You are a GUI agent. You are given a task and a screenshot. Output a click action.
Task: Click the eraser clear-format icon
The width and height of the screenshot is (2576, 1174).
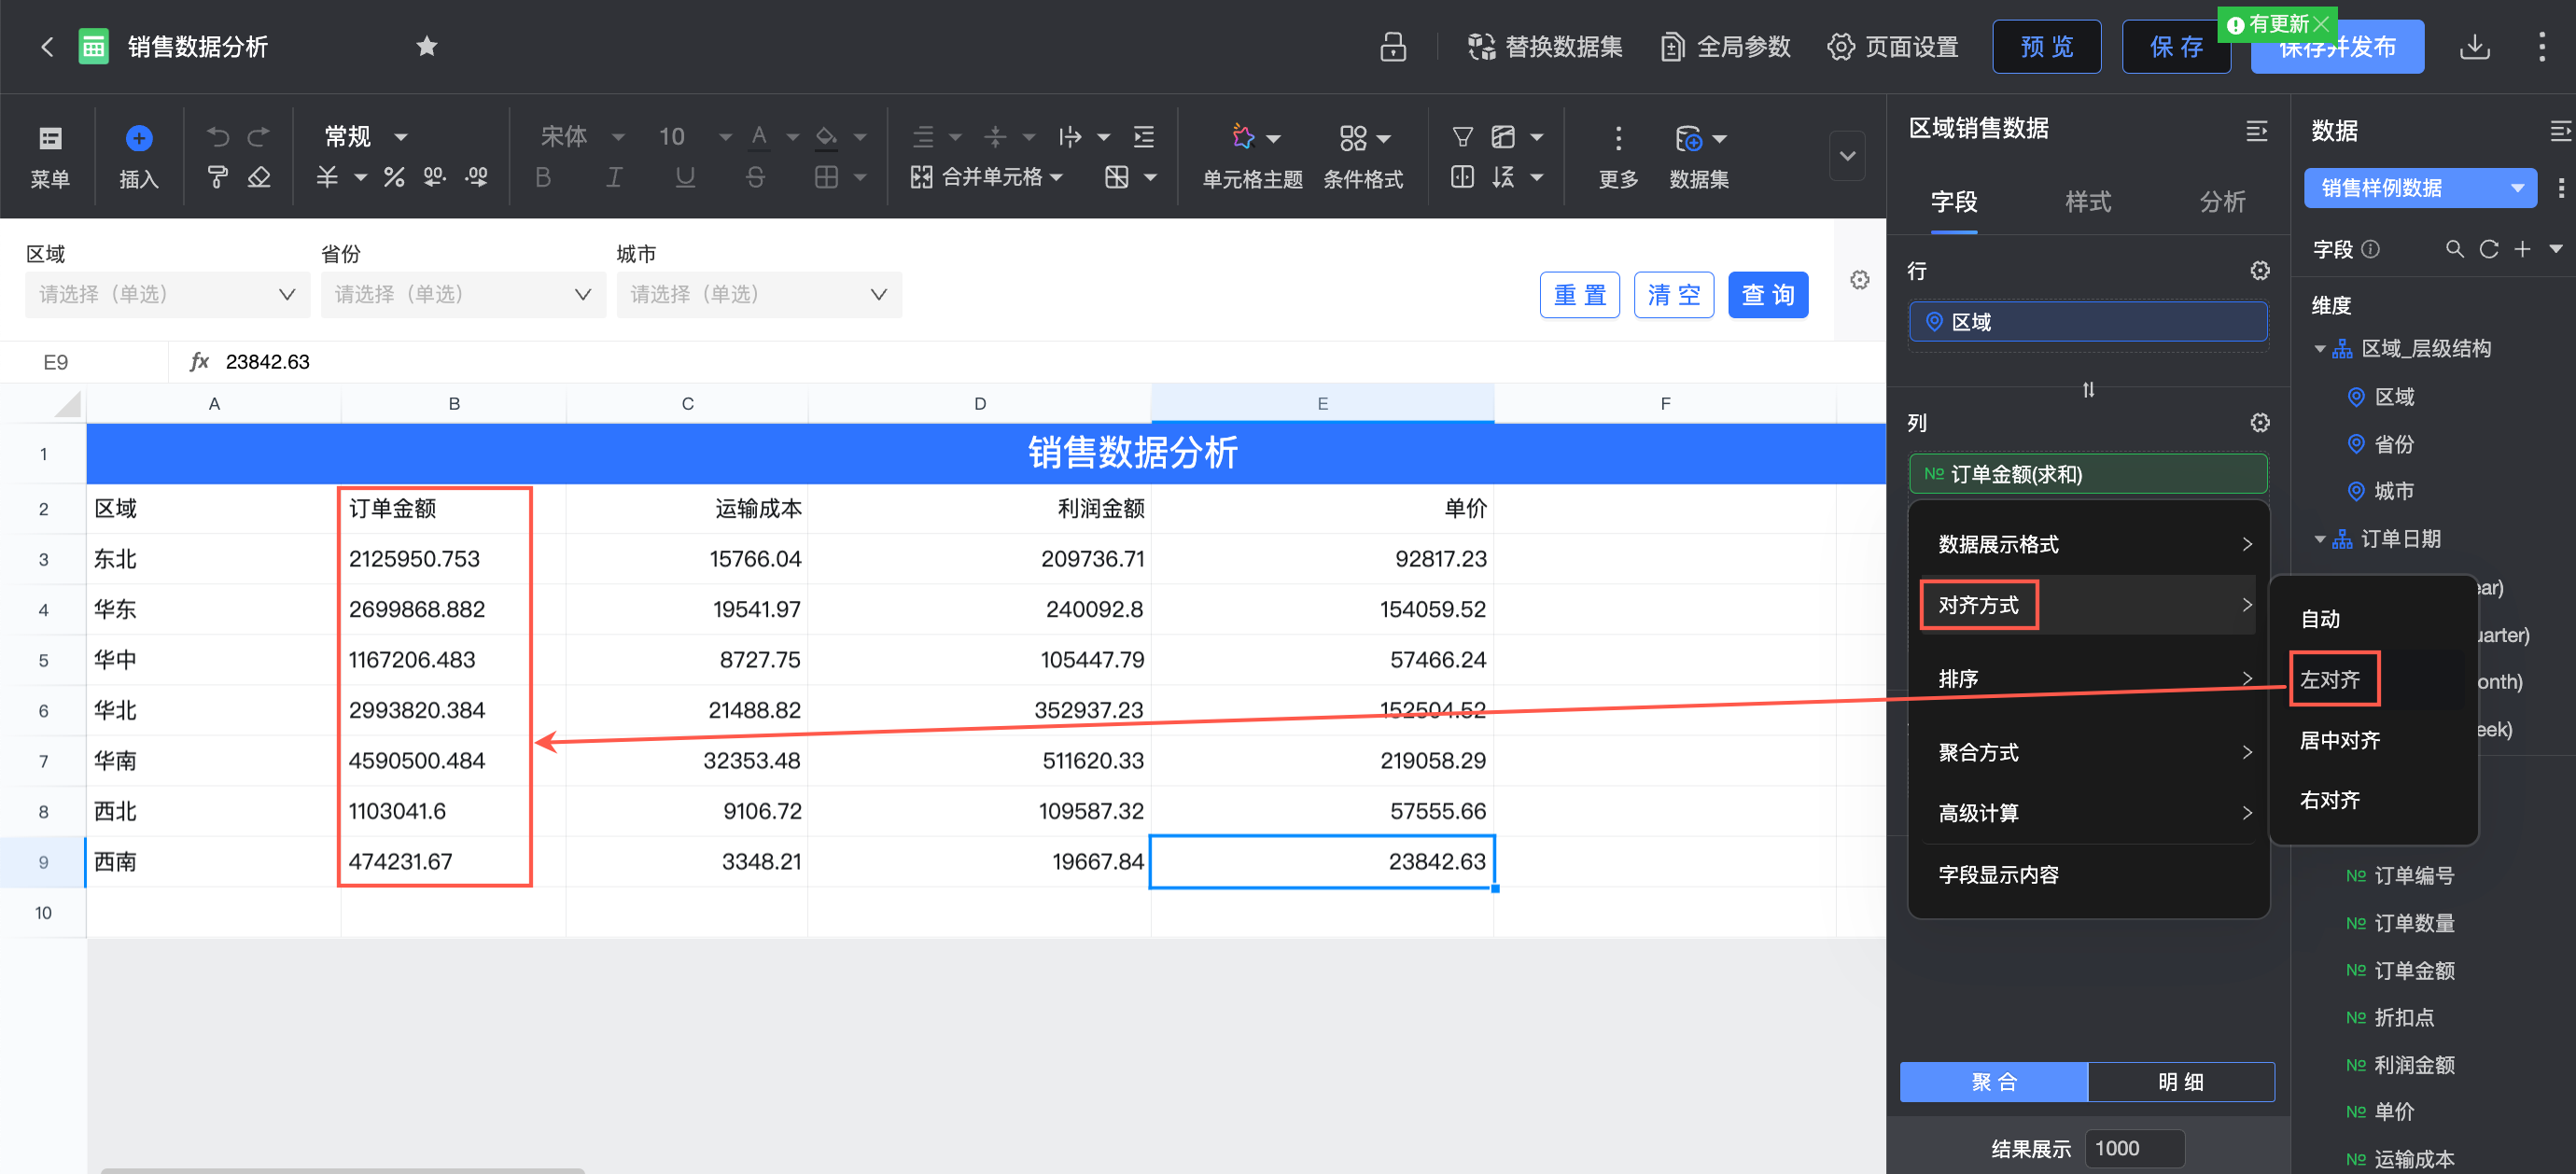tap(259, 178)
